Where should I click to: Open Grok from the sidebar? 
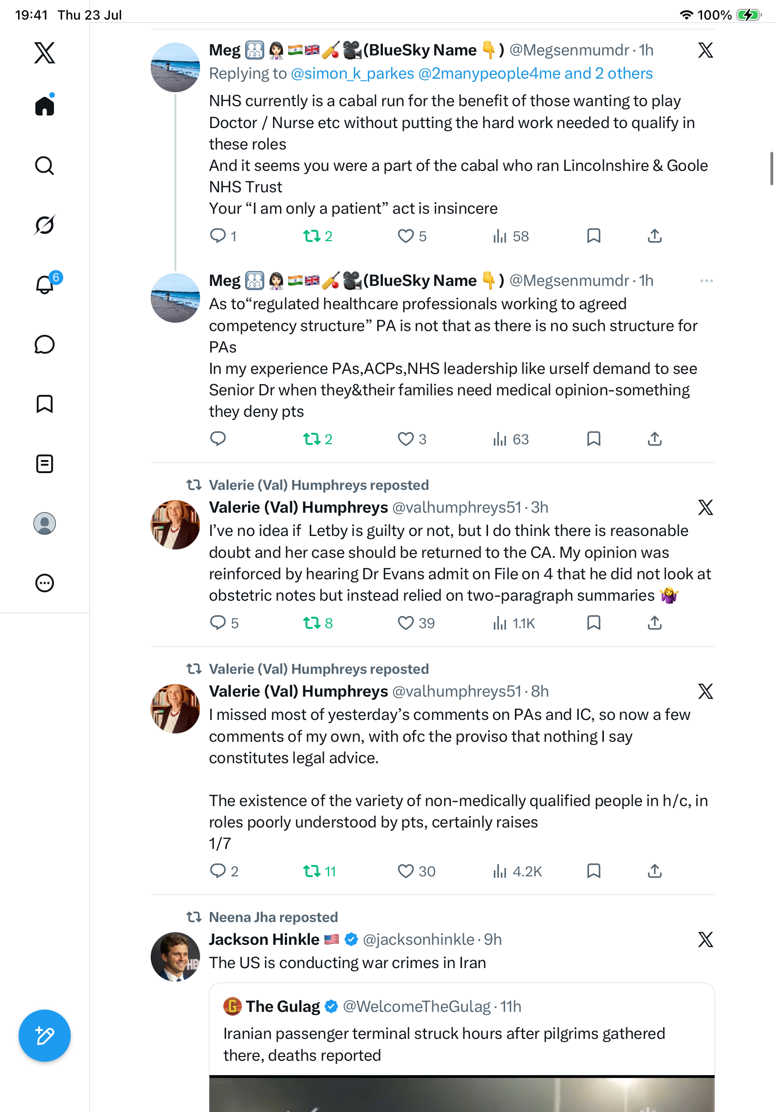click(x=45, y=225)
